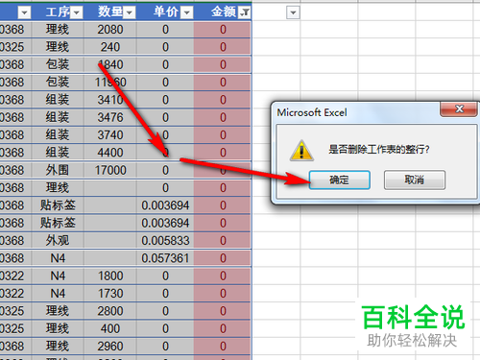The height and width of the screenshot is (360, 480).
Task: Select the 金额 cell in the 0.057361 row
Action: (x=223, y=258)
